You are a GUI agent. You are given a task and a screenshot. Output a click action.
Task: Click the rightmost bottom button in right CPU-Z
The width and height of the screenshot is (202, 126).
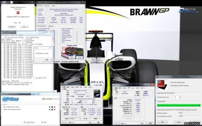pyautogui.click(x=151, y=123)
